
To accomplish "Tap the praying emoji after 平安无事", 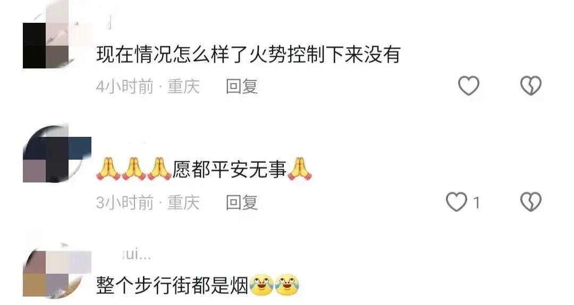I will (299, 169).
